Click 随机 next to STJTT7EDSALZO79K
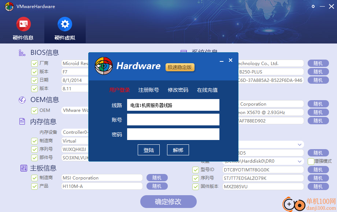 click(x=318, y=178)
